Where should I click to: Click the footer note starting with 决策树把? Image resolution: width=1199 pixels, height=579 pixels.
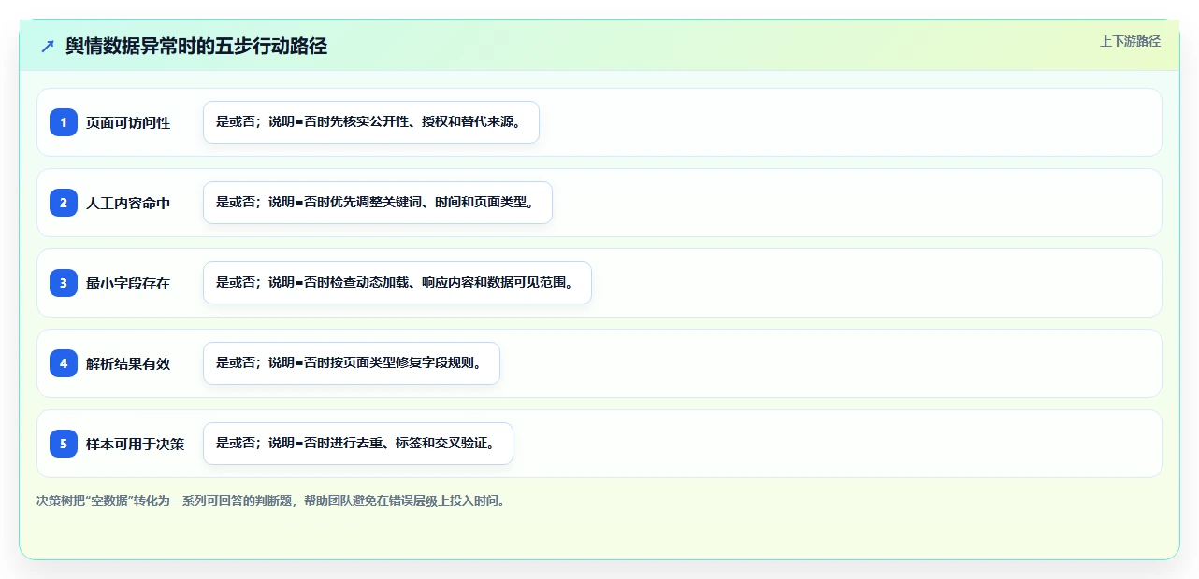click(273, 501)
